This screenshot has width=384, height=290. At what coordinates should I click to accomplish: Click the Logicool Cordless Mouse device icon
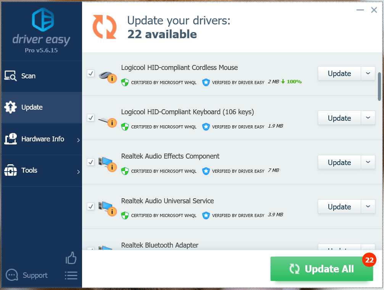107,77
